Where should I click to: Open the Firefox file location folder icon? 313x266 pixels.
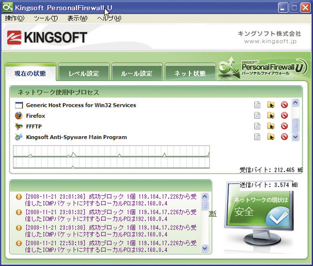(x=271, y=115)
